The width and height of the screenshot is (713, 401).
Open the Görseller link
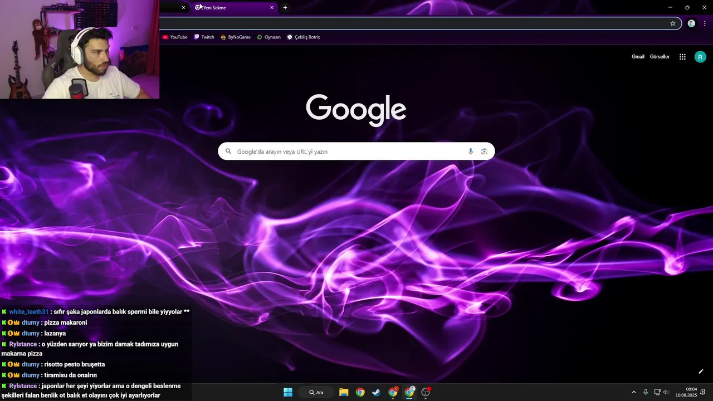[660, 57]
